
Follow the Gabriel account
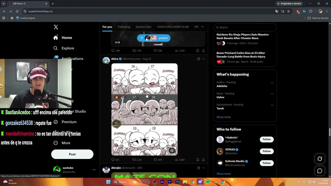coord(267,139)
